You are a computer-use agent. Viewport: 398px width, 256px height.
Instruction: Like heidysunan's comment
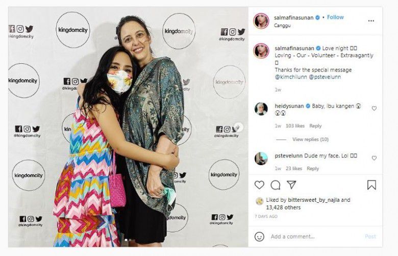(374, 108)
